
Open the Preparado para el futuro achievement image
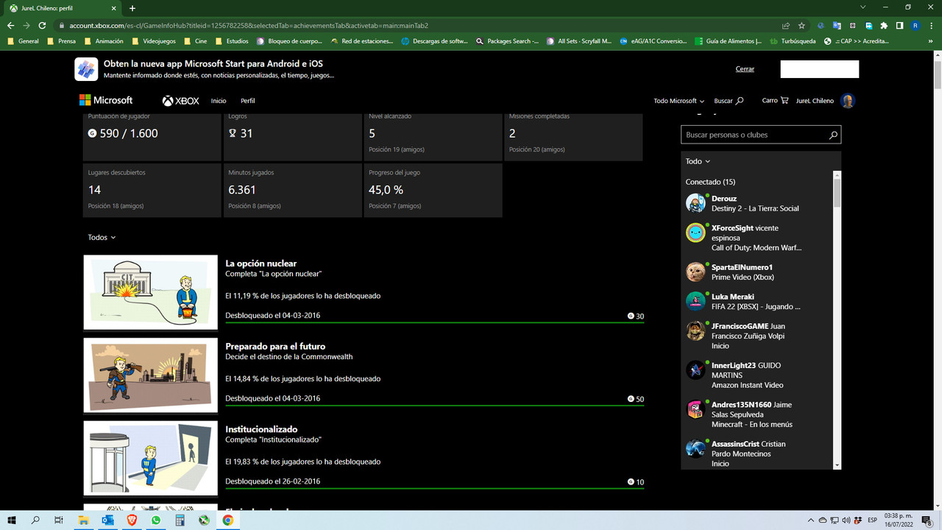[151, 375]
